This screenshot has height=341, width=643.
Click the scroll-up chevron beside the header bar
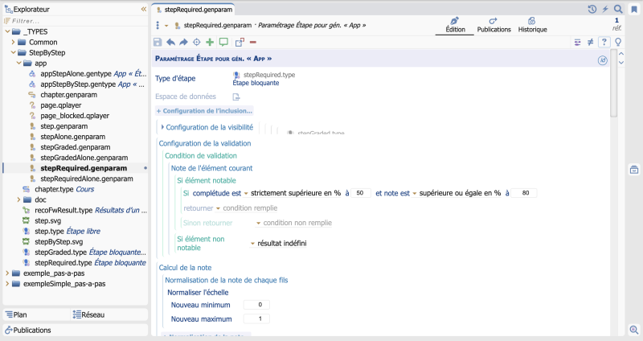point(621,54)
